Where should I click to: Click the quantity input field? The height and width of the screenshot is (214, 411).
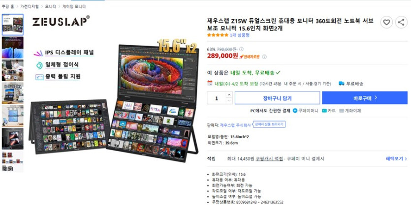217,98
